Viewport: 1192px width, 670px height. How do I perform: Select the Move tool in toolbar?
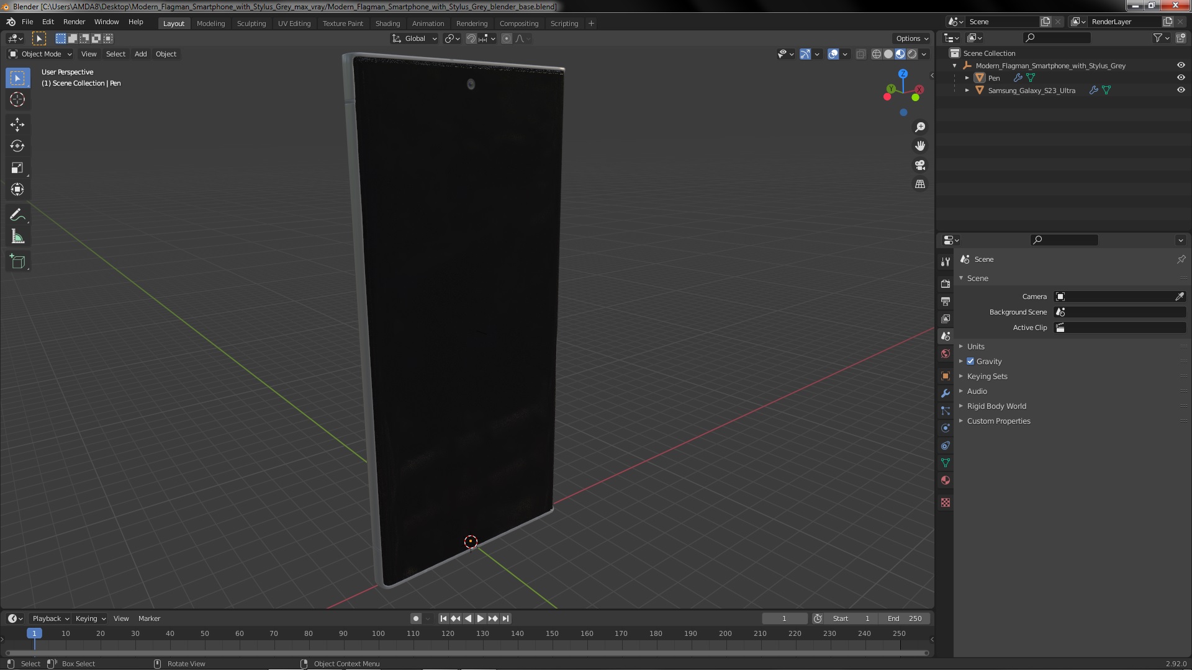(x=18, y=123)
